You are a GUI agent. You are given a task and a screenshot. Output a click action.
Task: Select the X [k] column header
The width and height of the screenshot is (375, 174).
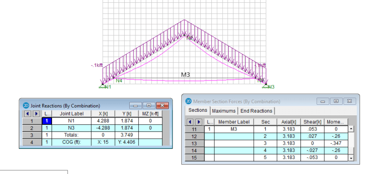point(103,114)
